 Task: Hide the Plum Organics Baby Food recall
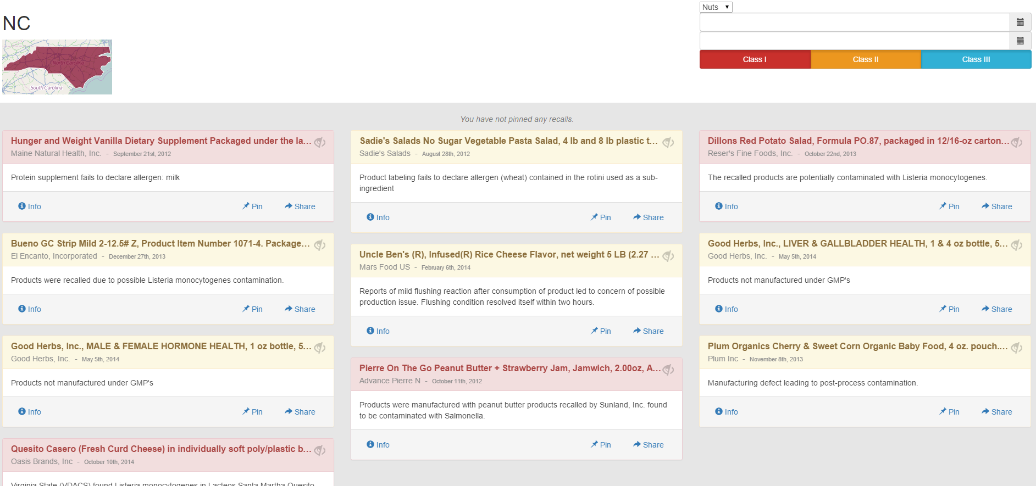click(1017, 348)
